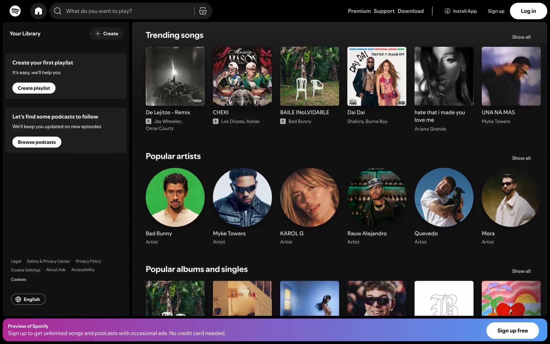The image size is (550, 344).
Task: Click the plus icon on Create
Action: click(x=98, y=33)
